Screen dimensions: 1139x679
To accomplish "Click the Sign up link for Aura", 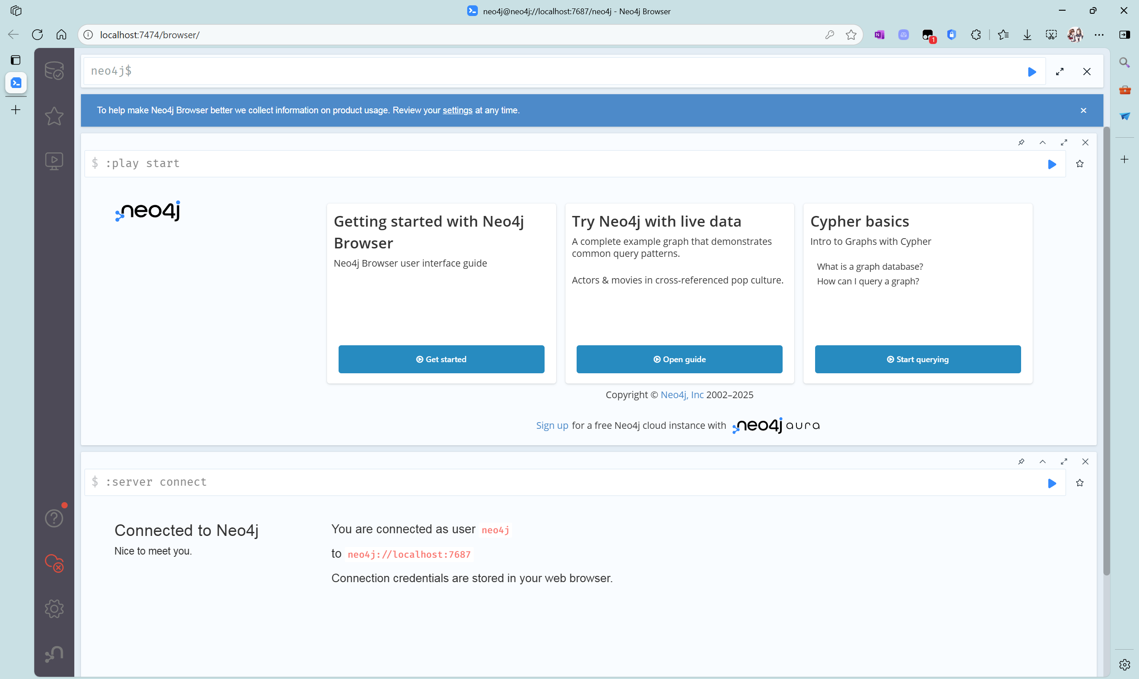I will 552,426.
